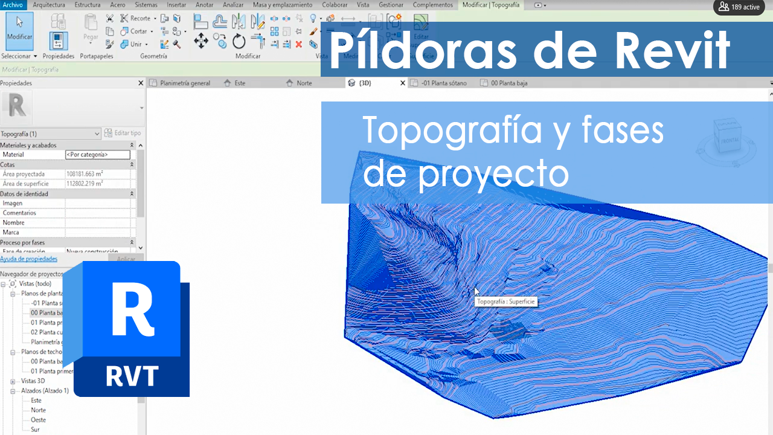The height and width of the screenshot is (435, 773).
Task: Select Trim/Extend to corner tool
Action: click(258, 41)
